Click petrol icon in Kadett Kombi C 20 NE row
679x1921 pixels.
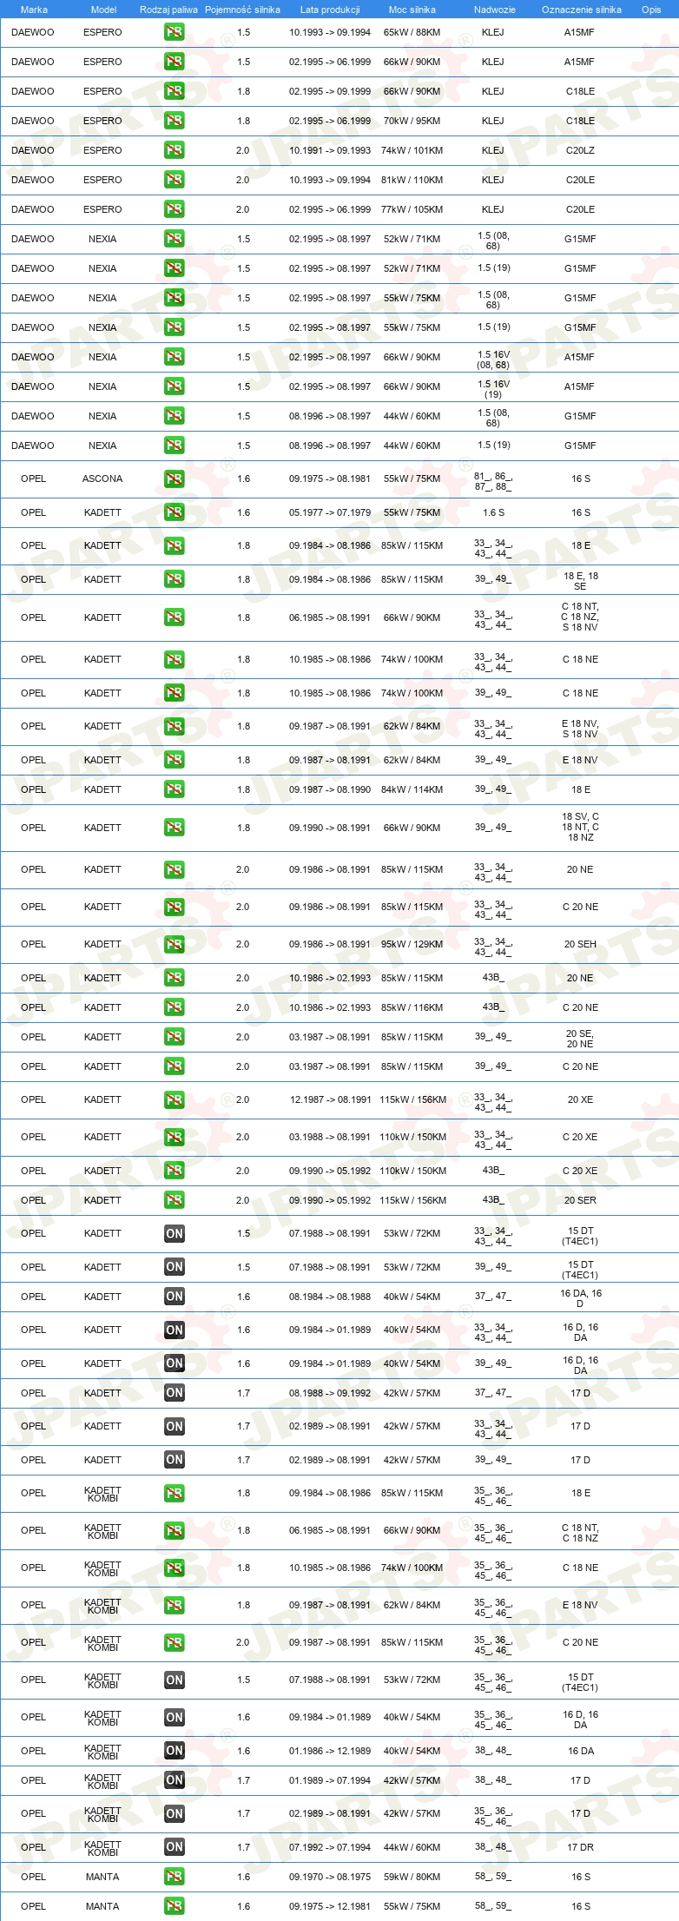[174, 1642]
